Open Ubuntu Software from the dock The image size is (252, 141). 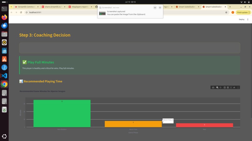point(4,59)
